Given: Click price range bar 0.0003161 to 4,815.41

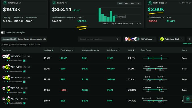Looking at the screenshot, I should tap(155, 90).
